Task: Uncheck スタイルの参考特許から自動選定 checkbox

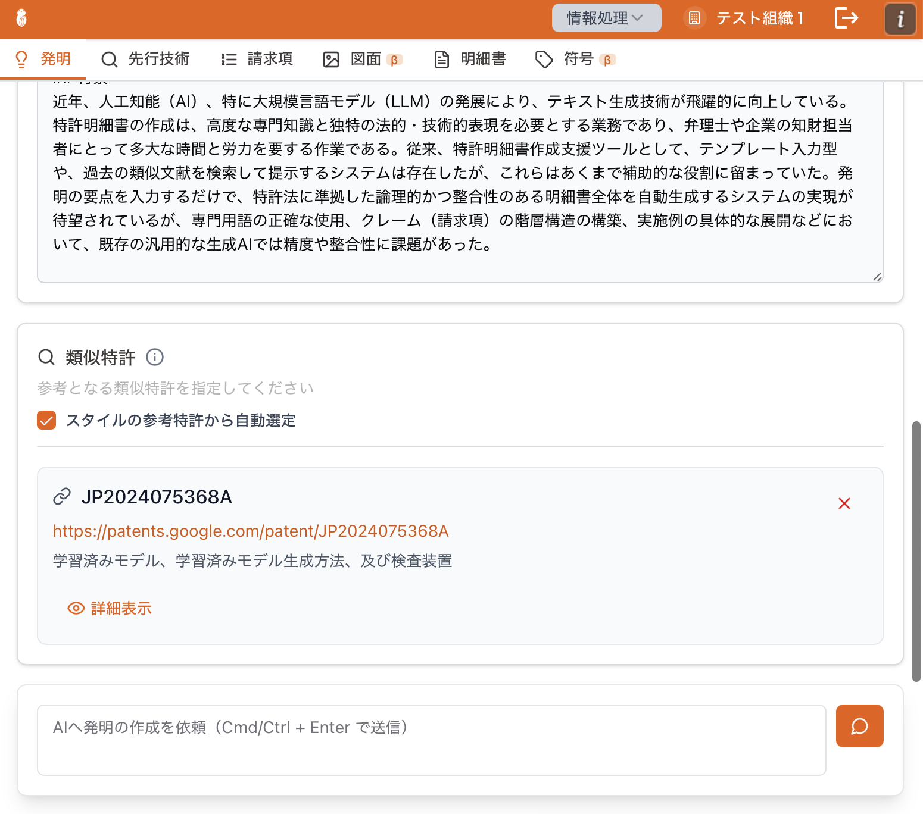Action: click(46, 420)
